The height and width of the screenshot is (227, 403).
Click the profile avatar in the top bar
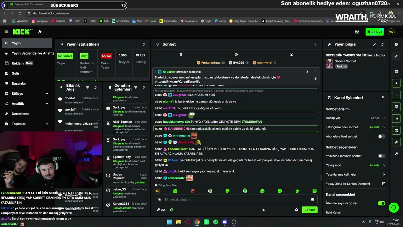tap(391, 32)
